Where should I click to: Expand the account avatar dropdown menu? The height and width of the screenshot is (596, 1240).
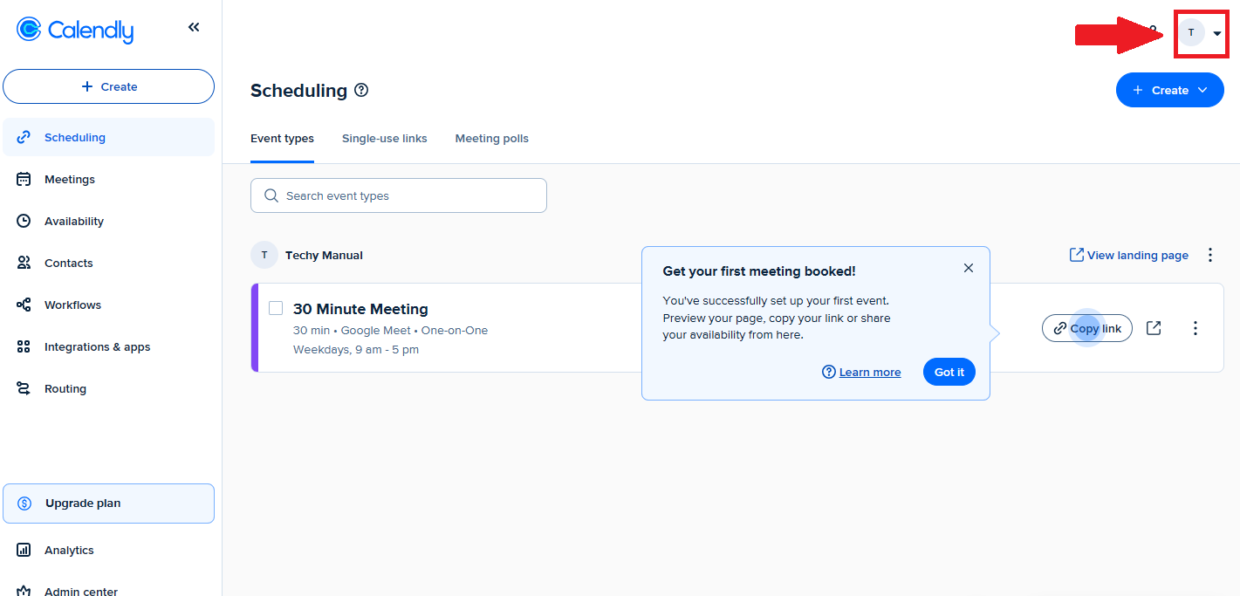[x=1201, y=33]
